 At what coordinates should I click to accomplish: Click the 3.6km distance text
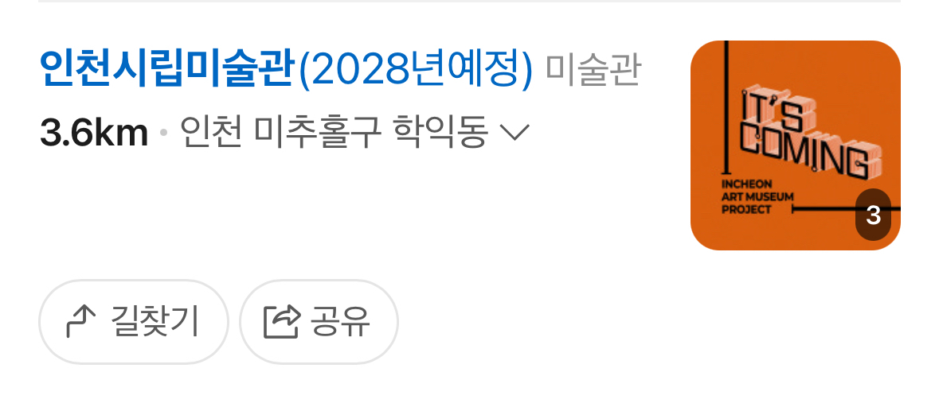coord(93,133)
